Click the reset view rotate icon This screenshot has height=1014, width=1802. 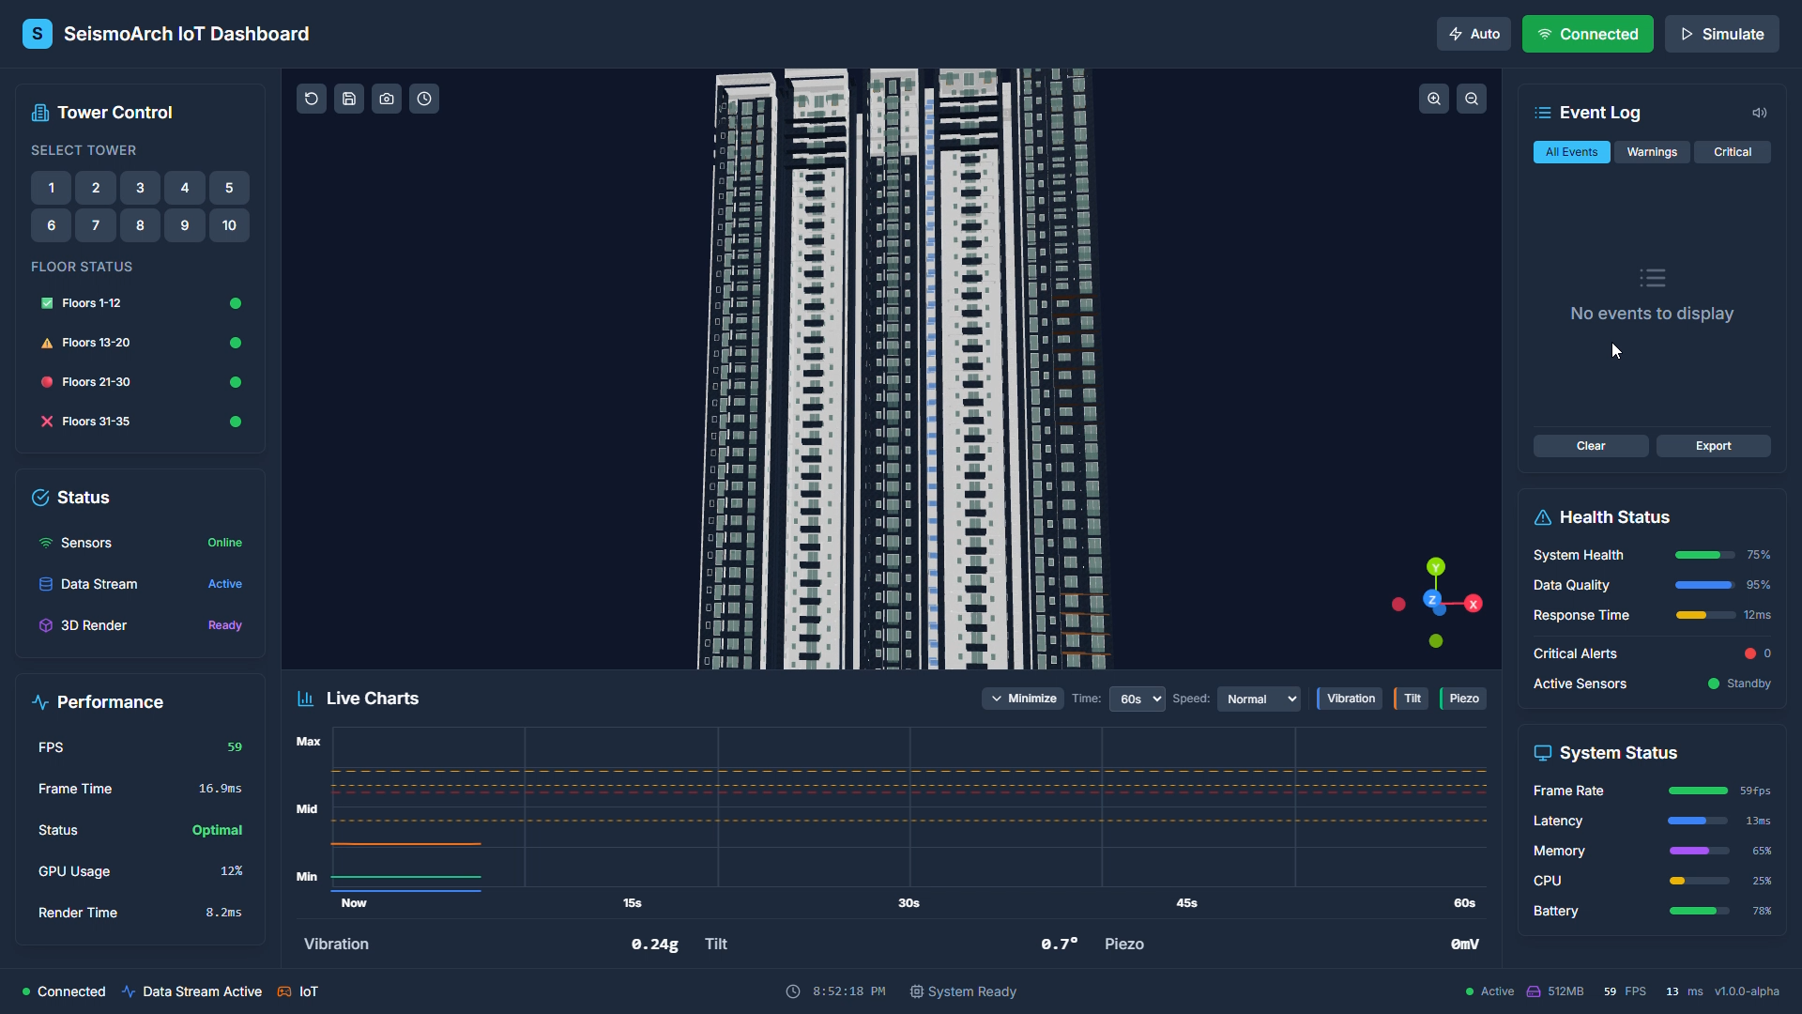(312, 99)
